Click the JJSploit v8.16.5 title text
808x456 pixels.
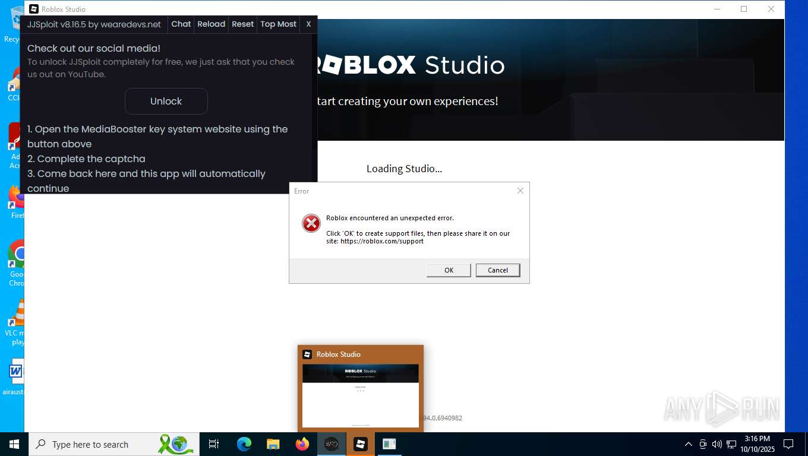point(94,24)
